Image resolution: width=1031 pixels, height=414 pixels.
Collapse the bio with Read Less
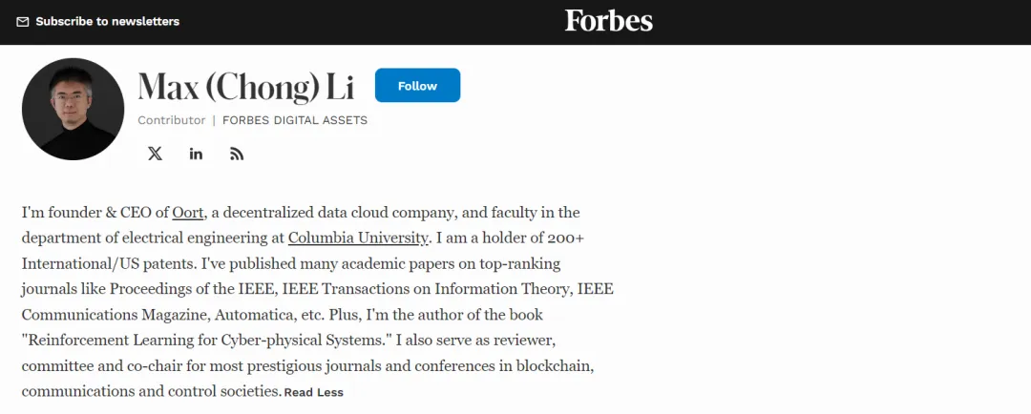[314, 392]
